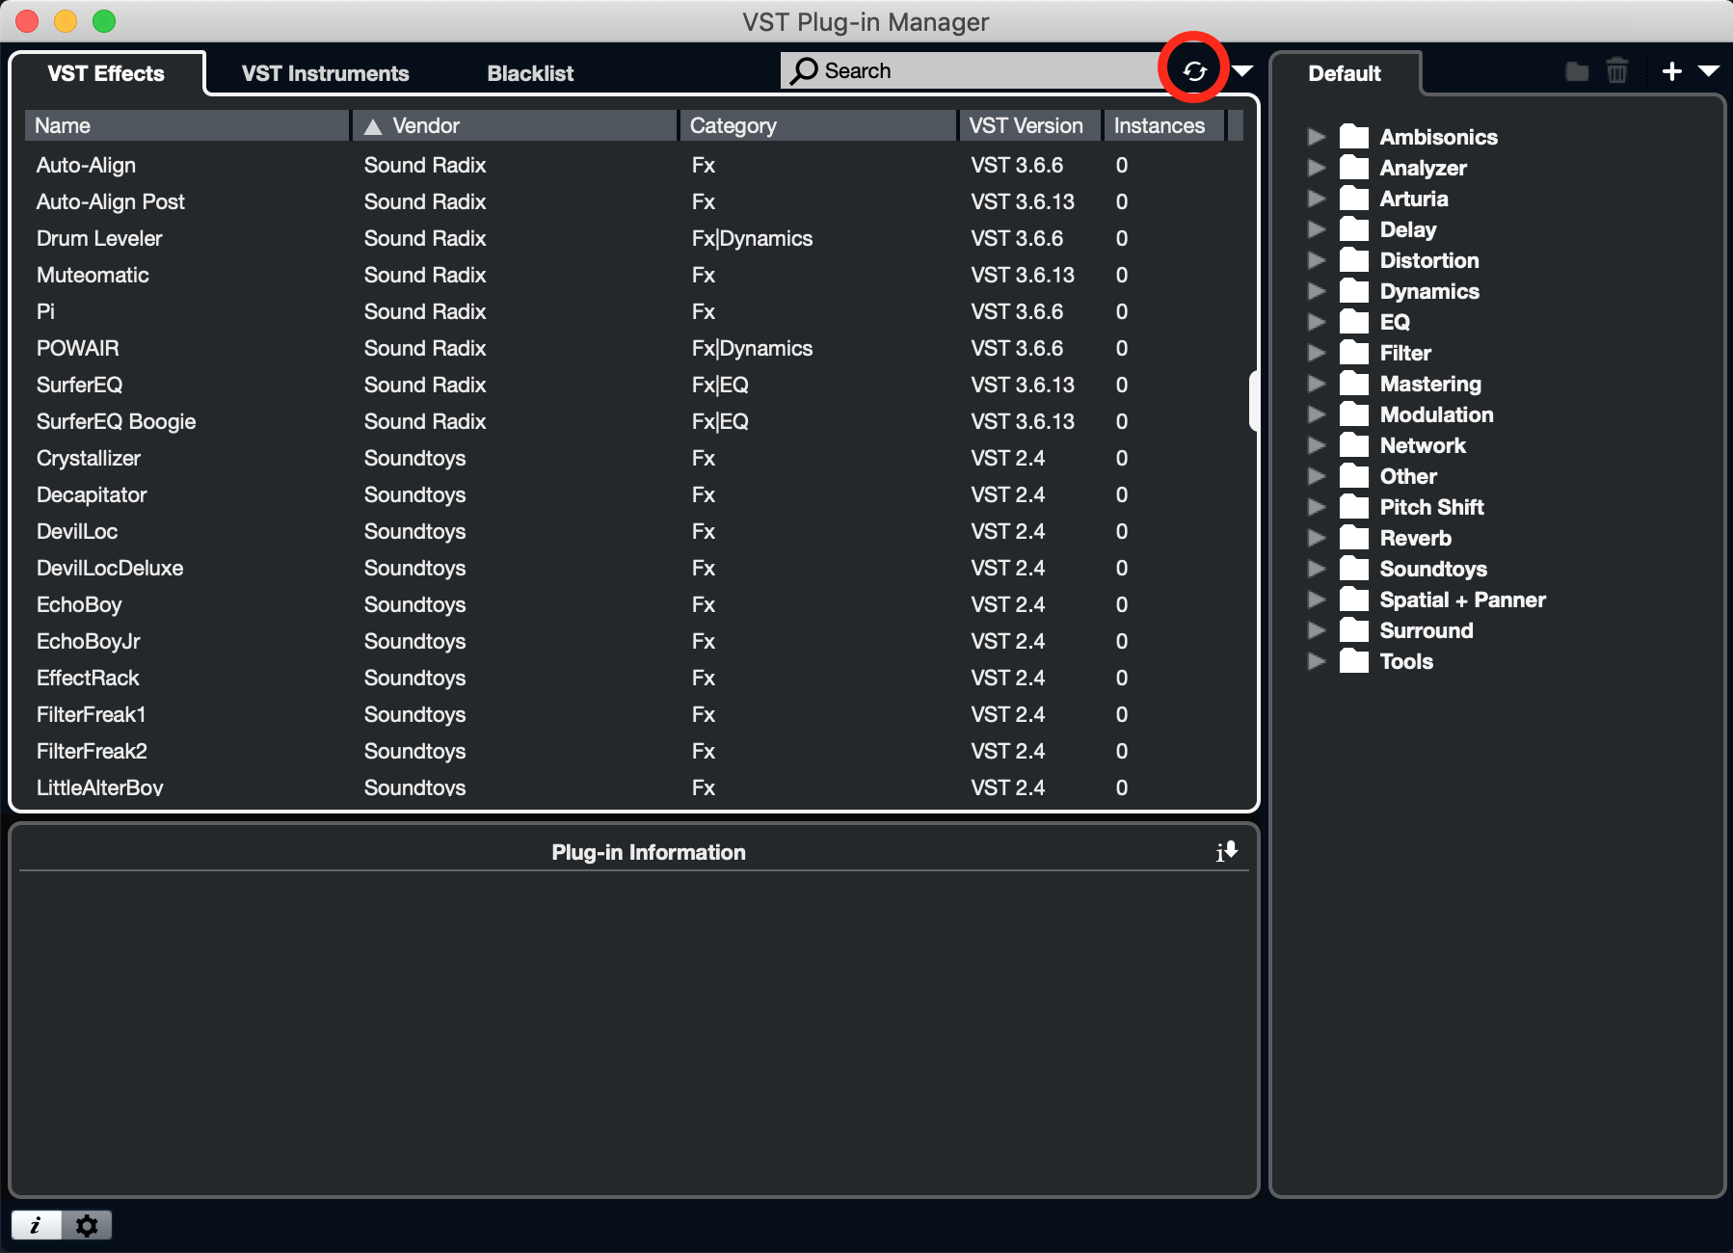Select the Auto-Align plug-in row
The width and height of the screenshot is (1733, 1253).
pos(634,165)
